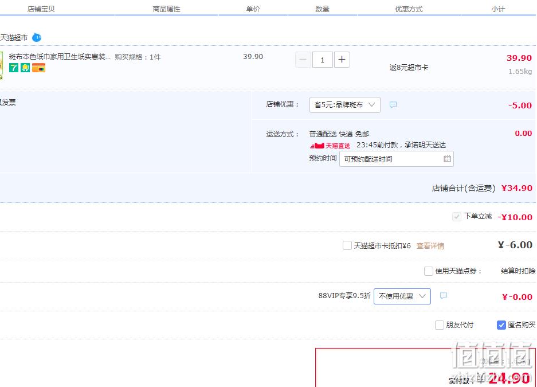Click the 小计 column header
Screen dimensions: 537x387
coord(498,9)
